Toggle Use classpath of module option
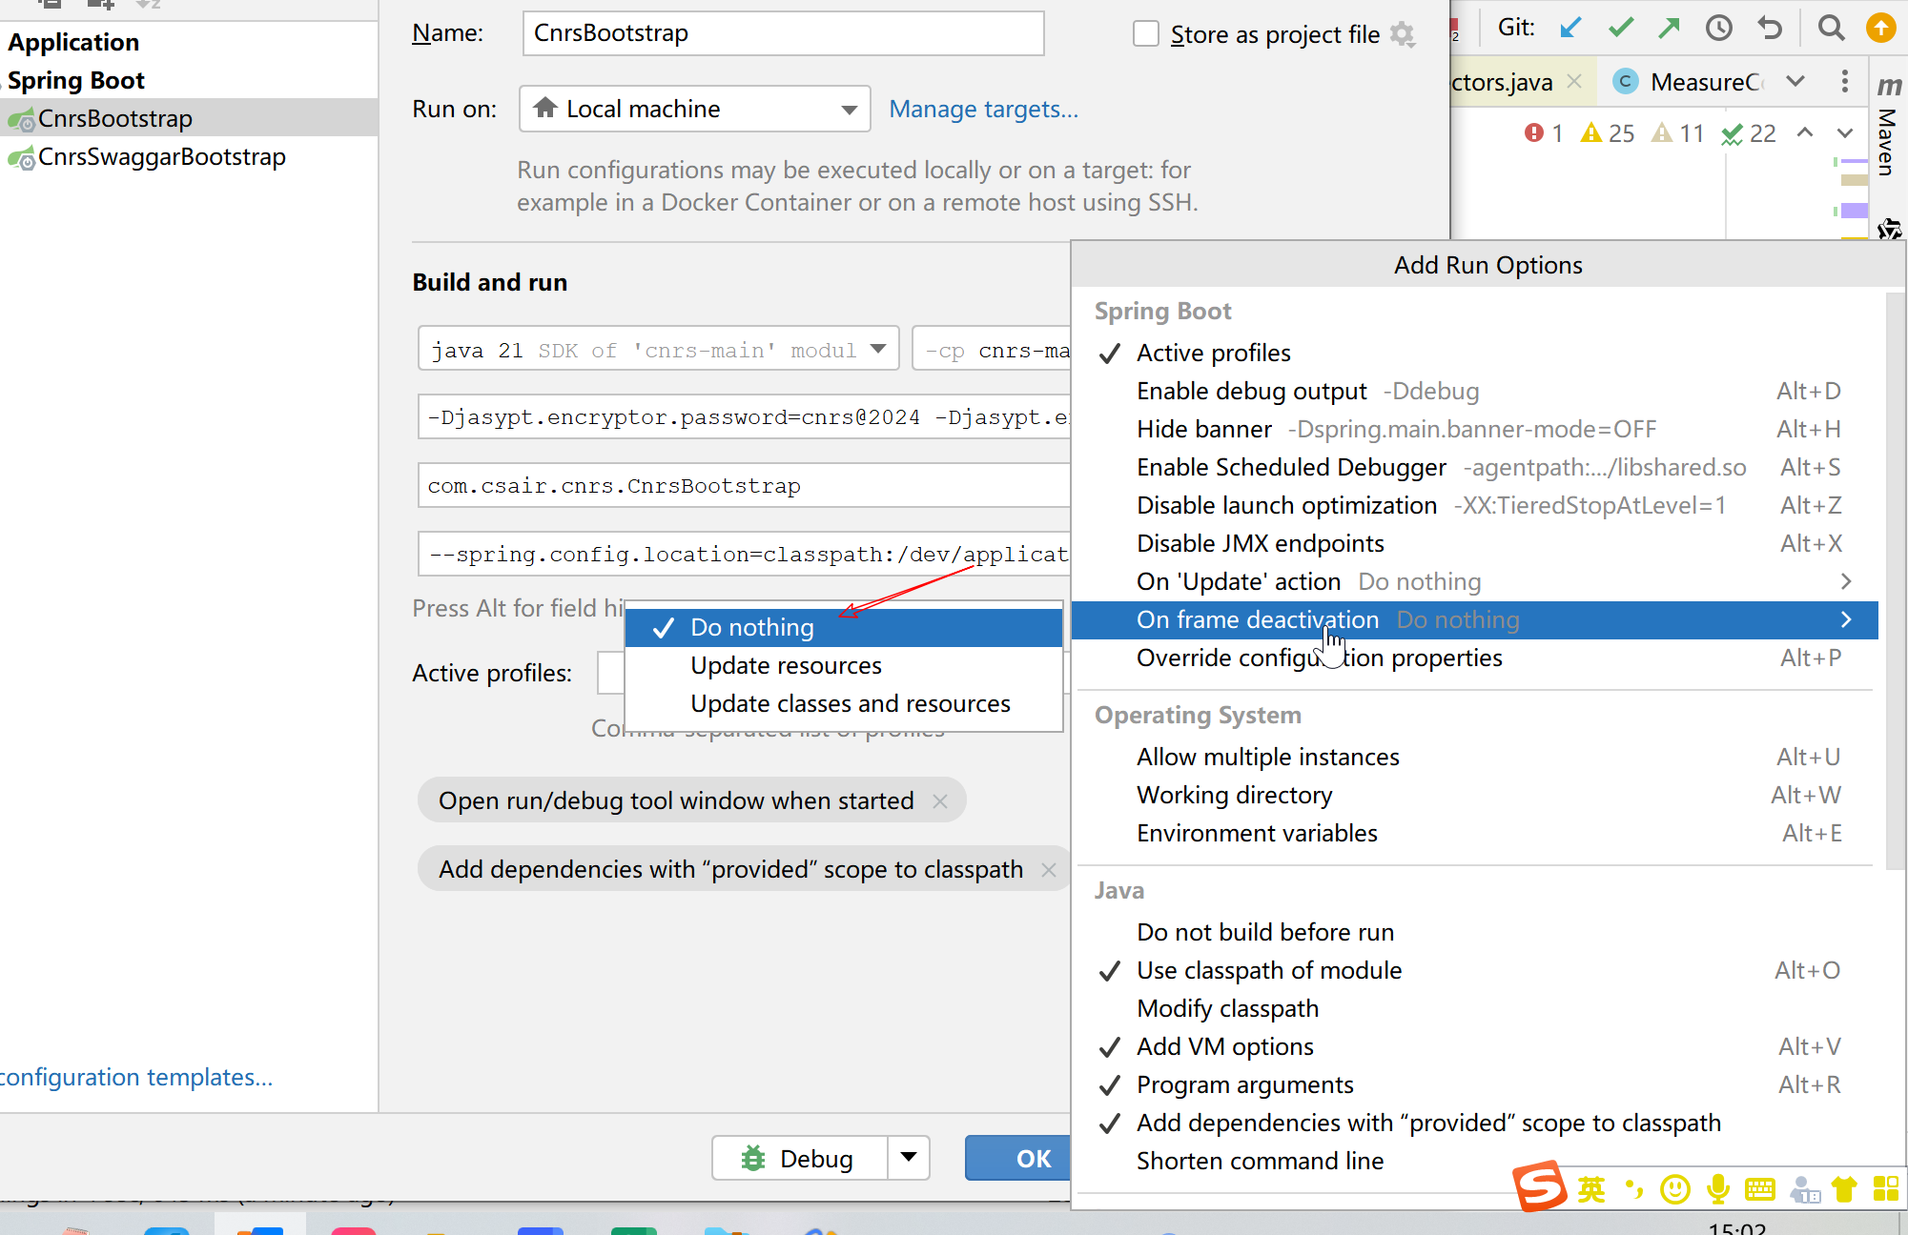Screen dimensions: 1908x1235 pos(1268,970)
